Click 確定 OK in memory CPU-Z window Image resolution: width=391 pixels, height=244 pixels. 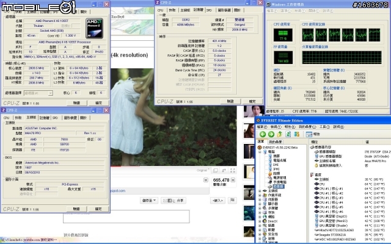(252, 101)
